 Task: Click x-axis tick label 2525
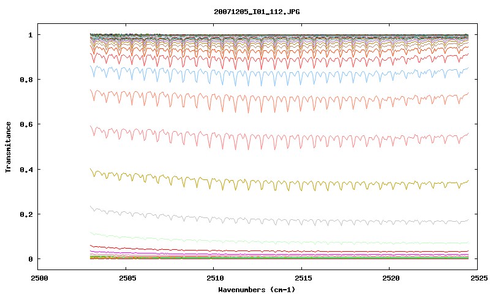coord(479,278)
